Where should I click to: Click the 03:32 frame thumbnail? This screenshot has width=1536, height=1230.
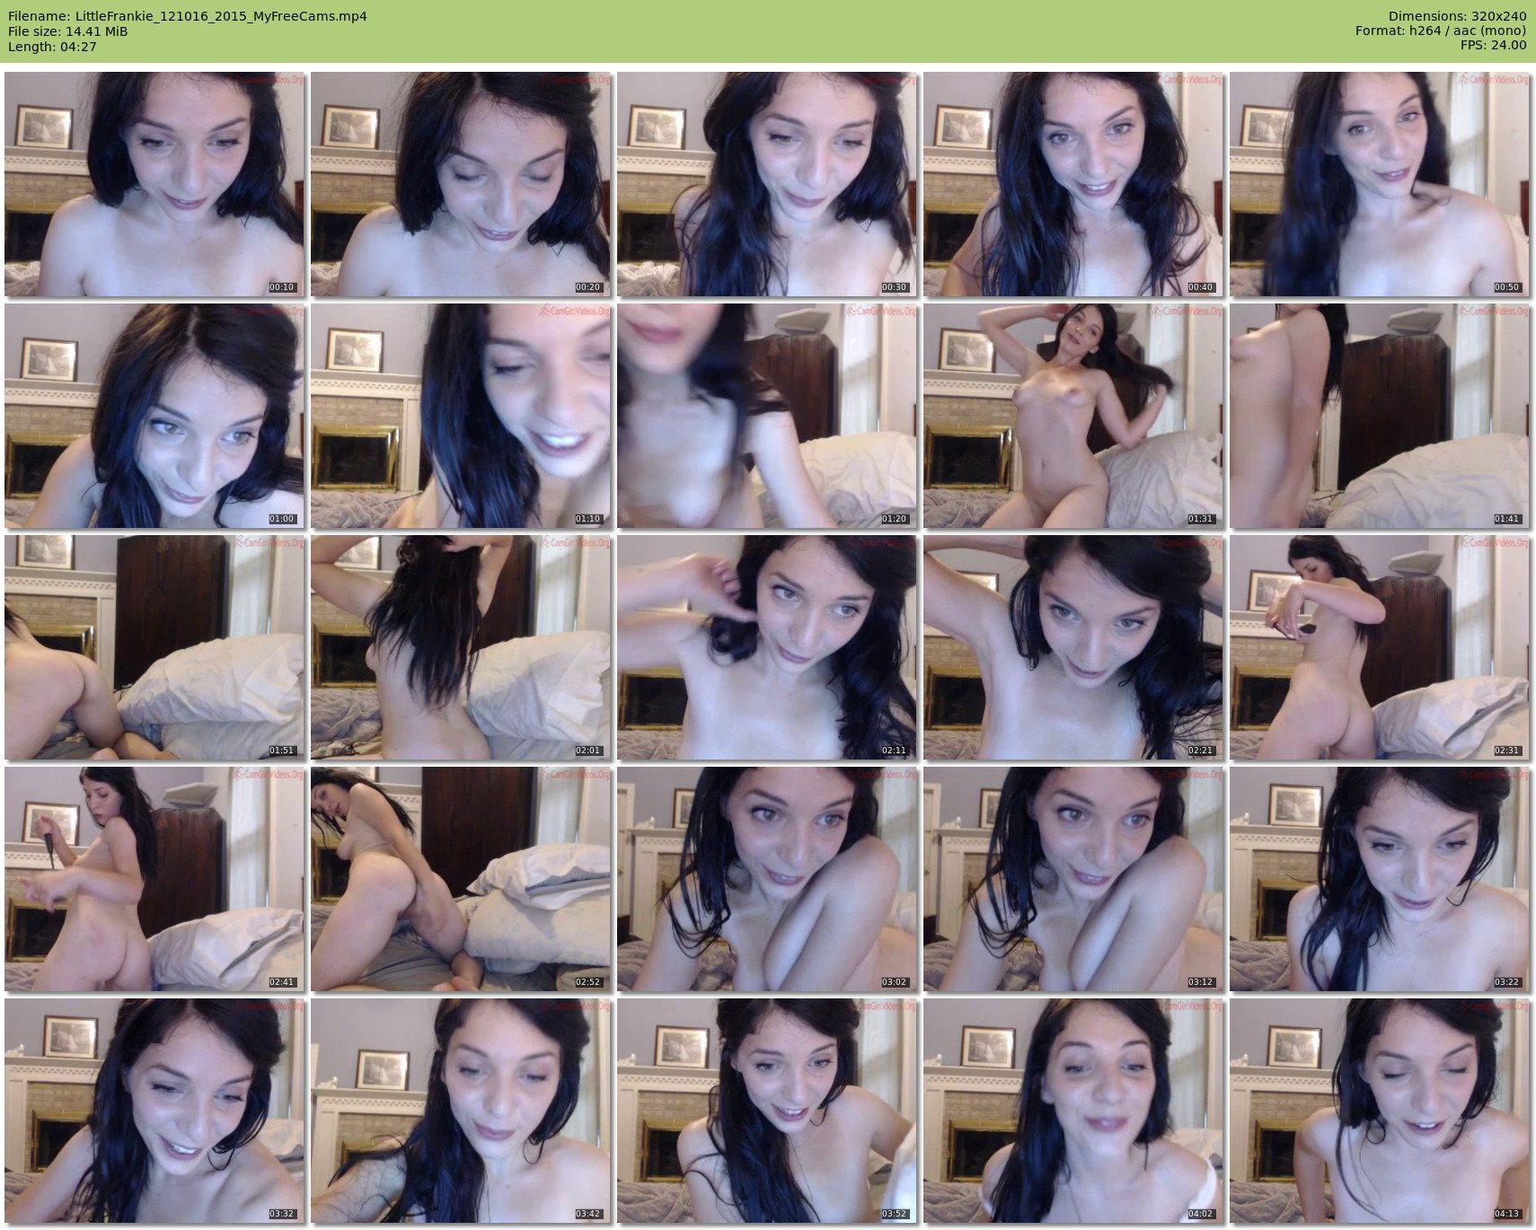pyautogui.click(x=154, y=1111)
